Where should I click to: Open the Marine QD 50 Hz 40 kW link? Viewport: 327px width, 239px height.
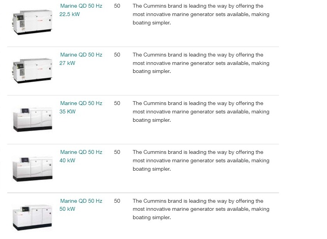81,156
